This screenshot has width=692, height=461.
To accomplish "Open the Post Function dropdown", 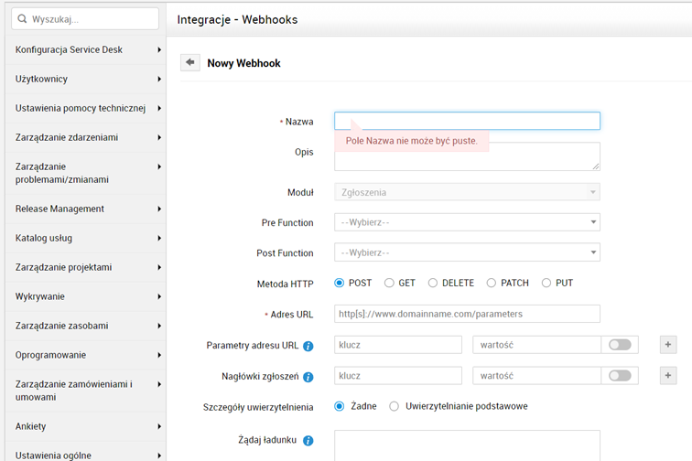I will (x=467, y=252).
